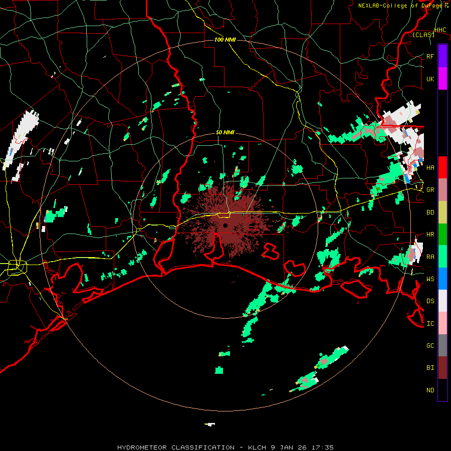Click the DS white legend swatch

point(442,301)
